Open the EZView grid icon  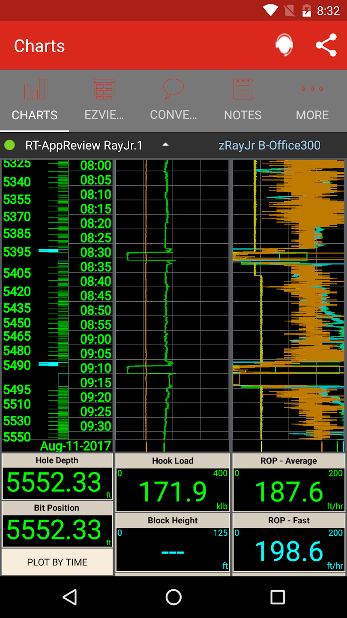point(104,89)
